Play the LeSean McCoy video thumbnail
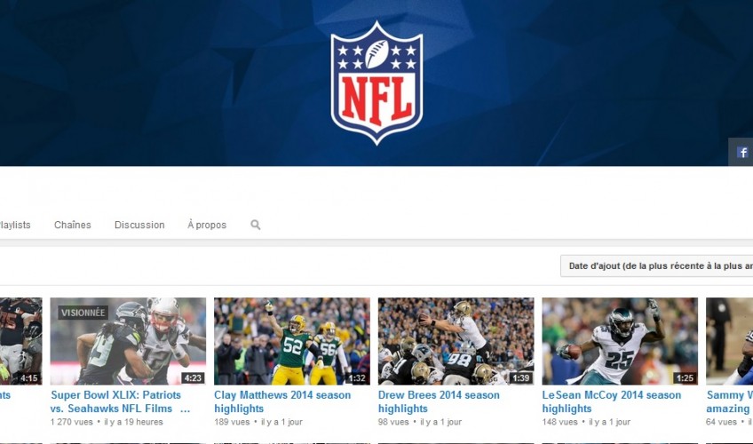The width and height of the screenshot is (753, 444). point(620,341)
